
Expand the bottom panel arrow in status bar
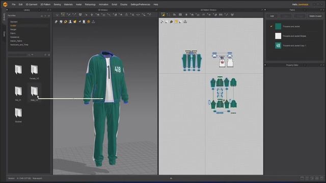pos(171,178)
